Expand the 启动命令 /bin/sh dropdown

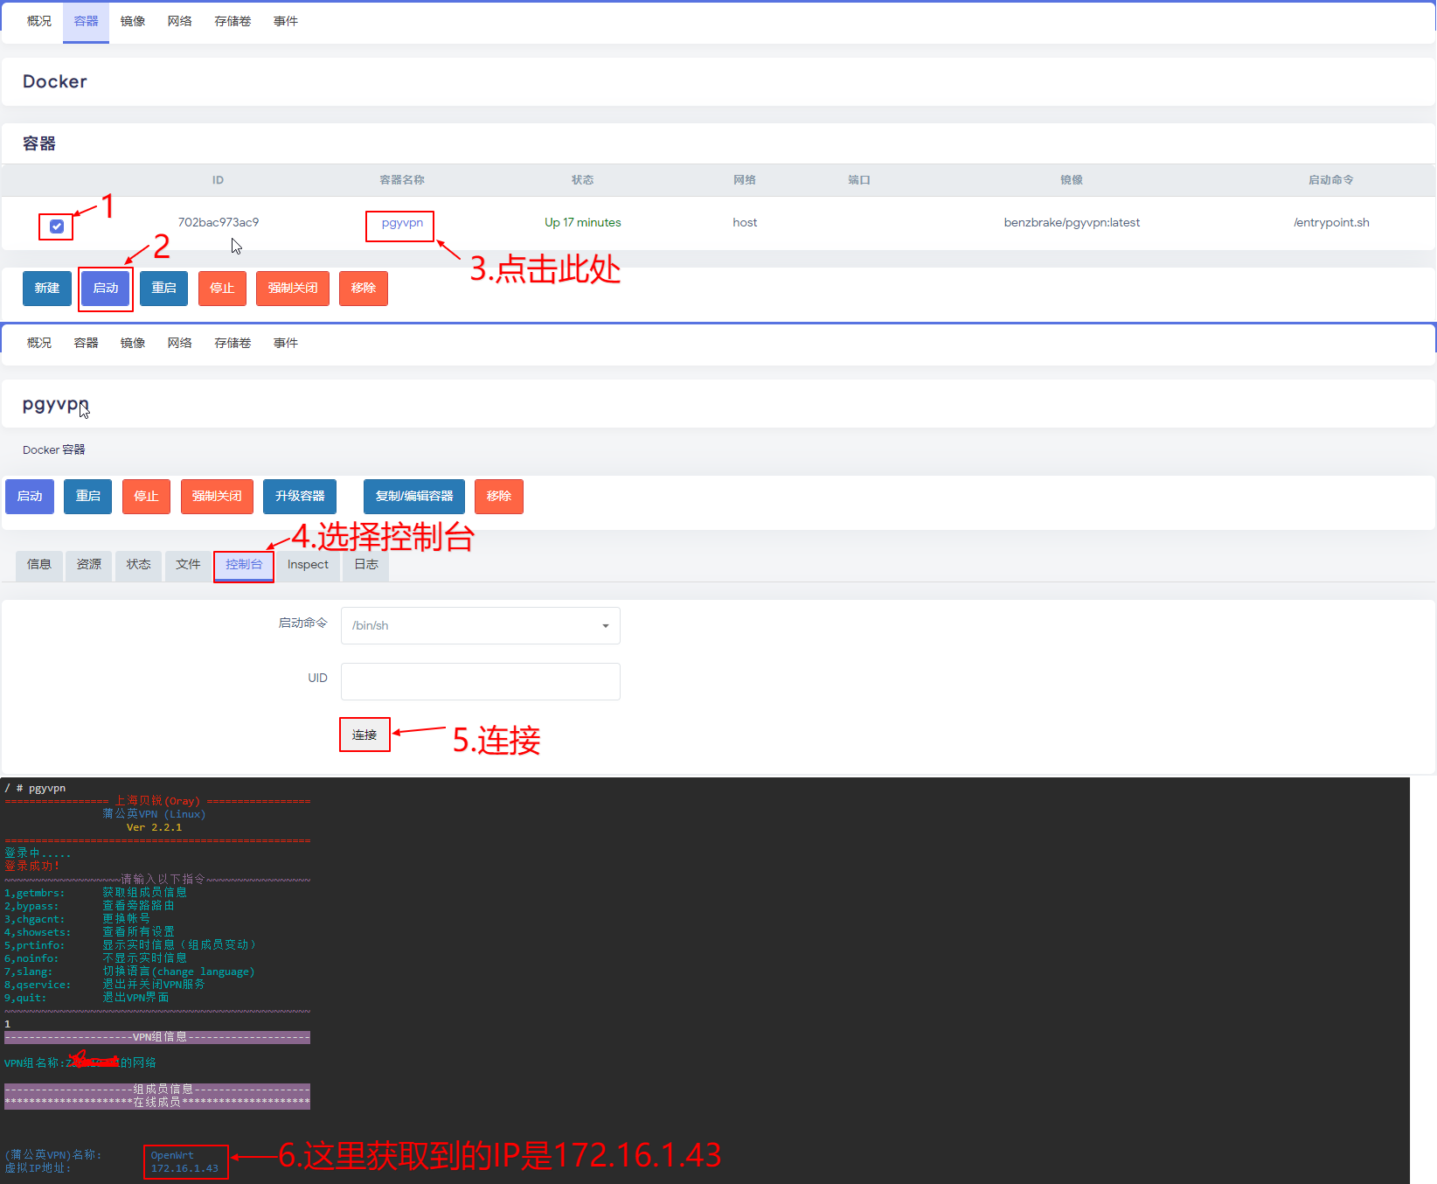coord(481,626)
